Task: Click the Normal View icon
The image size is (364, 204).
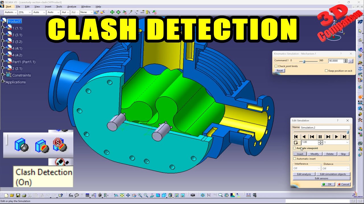Action: click(x=152, y=195)
